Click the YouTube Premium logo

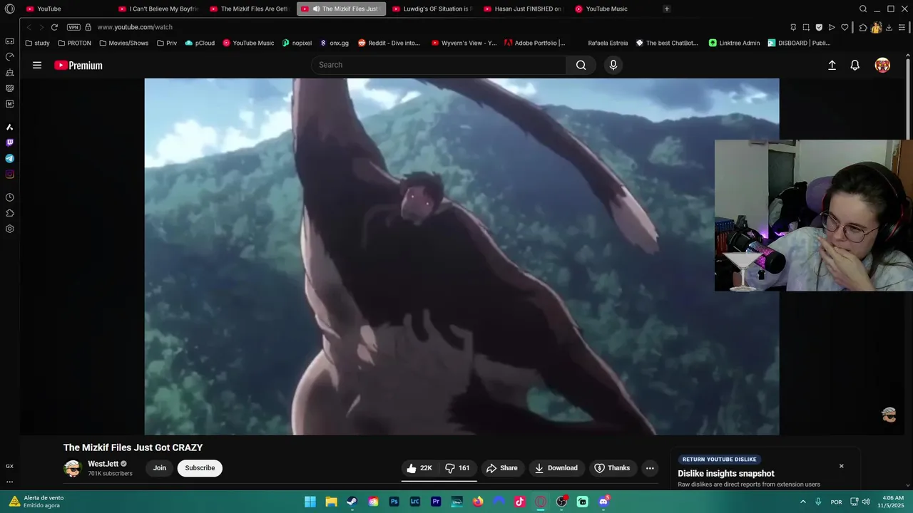click(x=78, y=65)
